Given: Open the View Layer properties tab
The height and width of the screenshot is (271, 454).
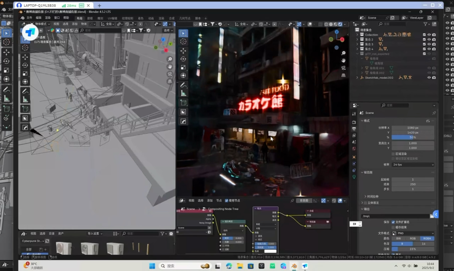Looking at the screenshot, I should (354, 135).
